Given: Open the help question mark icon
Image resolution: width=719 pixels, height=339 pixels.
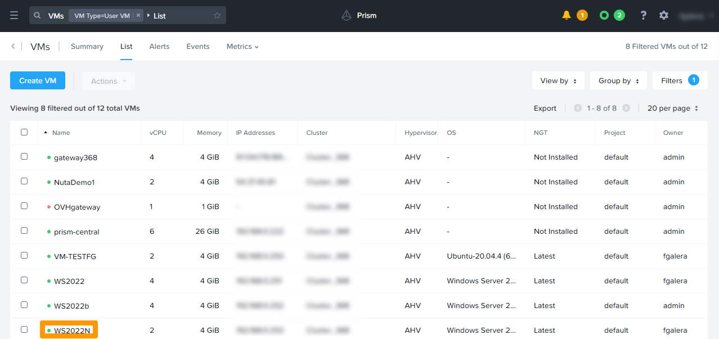Looking at the screenshot, I should [644, 15].
